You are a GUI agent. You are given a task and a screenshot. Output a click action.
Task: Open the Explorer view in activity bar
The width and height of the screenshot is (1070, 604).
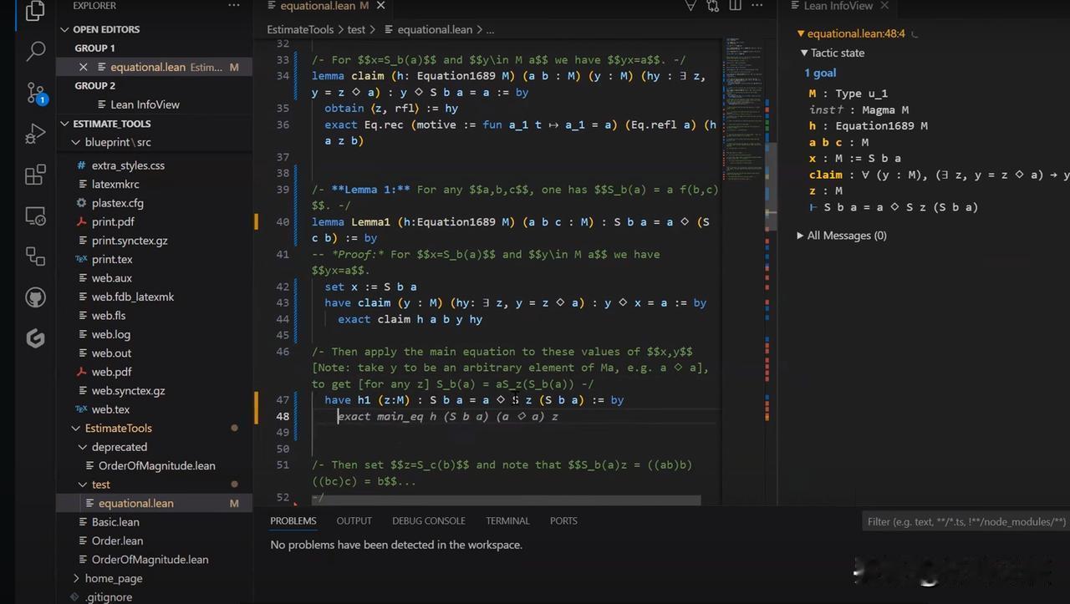(35, 11)
